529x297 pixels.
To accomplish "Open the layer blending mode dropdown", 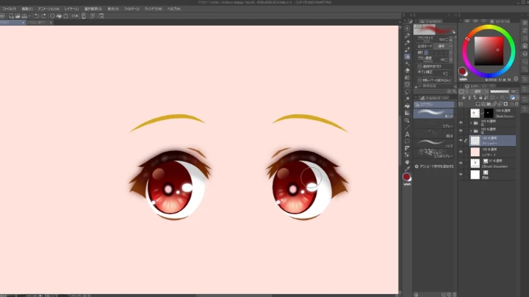I will (478, 92).
